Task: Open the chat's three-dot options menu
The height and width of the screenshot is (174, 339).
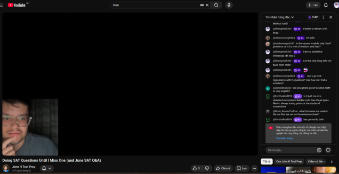Action: point(323,17)
